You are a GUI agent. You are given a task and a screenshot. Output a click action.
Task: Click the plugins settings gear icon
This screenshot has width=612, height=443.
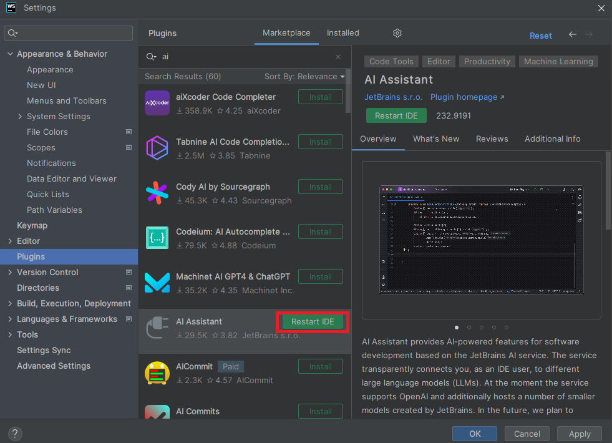[x=397, y=33]
